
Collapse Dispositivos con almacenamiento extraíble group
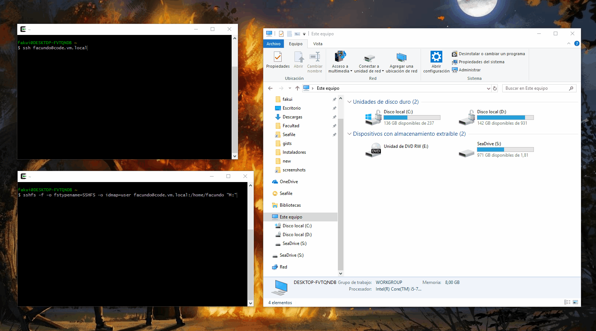[349, 134]
